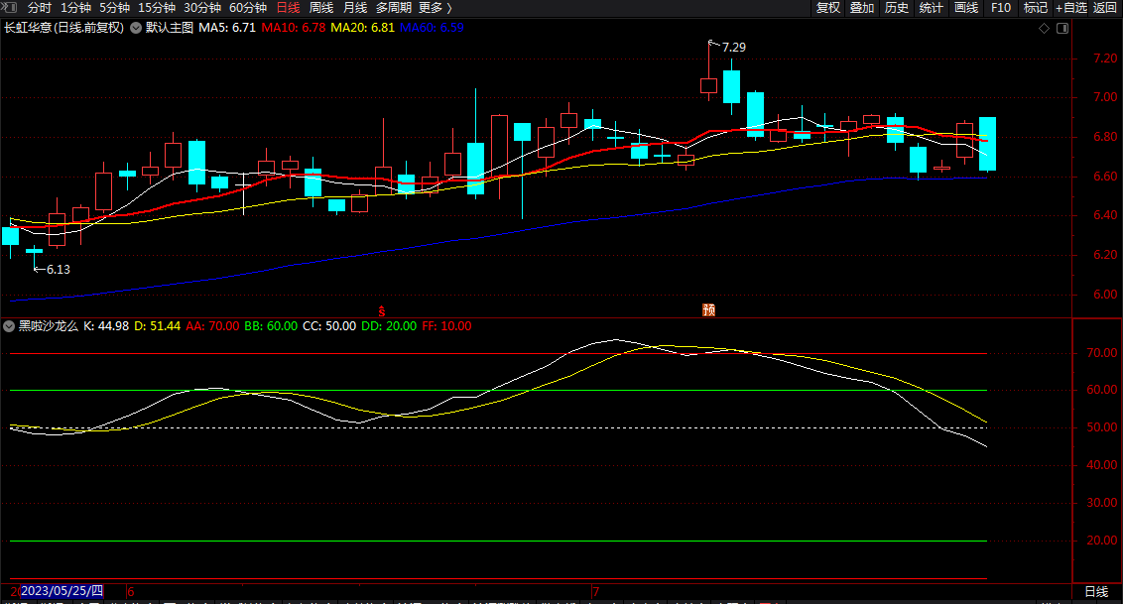Image resolution: width=1123 pixels, height=604 pixels.
Task: Click the diamond marker icon in the main chart
Action: 1045,28
